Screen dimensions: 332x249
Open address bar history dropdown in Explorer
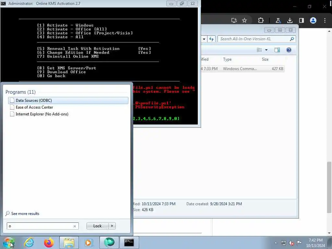coord(204,39)
